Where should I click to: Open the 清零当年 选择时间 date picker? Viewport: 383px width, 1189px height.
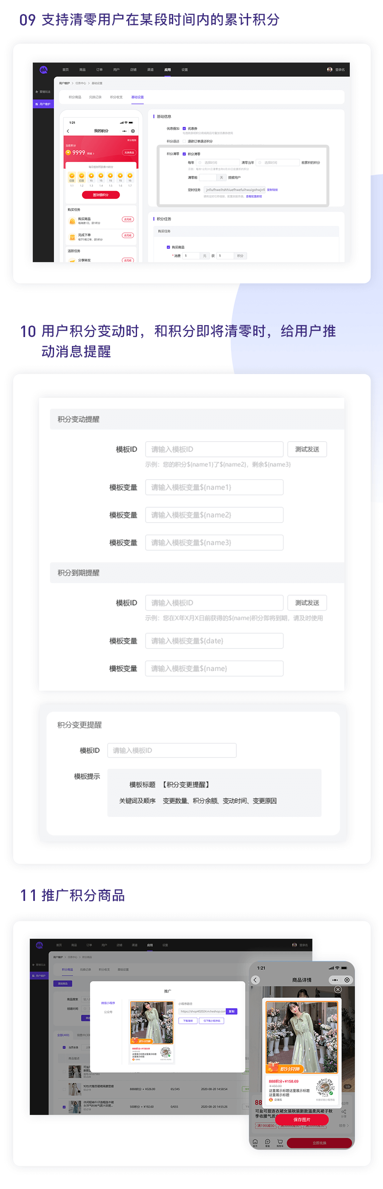(x=278, y=163)
